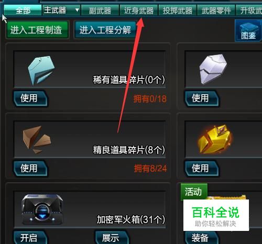Use the 精良道具碎片 item
The height and width of the screenshot is (244, 262).
pos(30,168)
